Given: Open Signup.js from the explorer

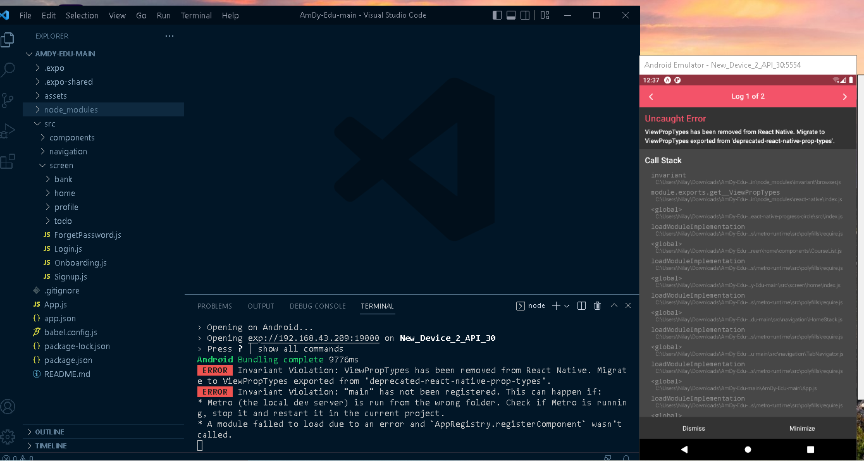Looking at the screenshot, I should click(103, 276).
